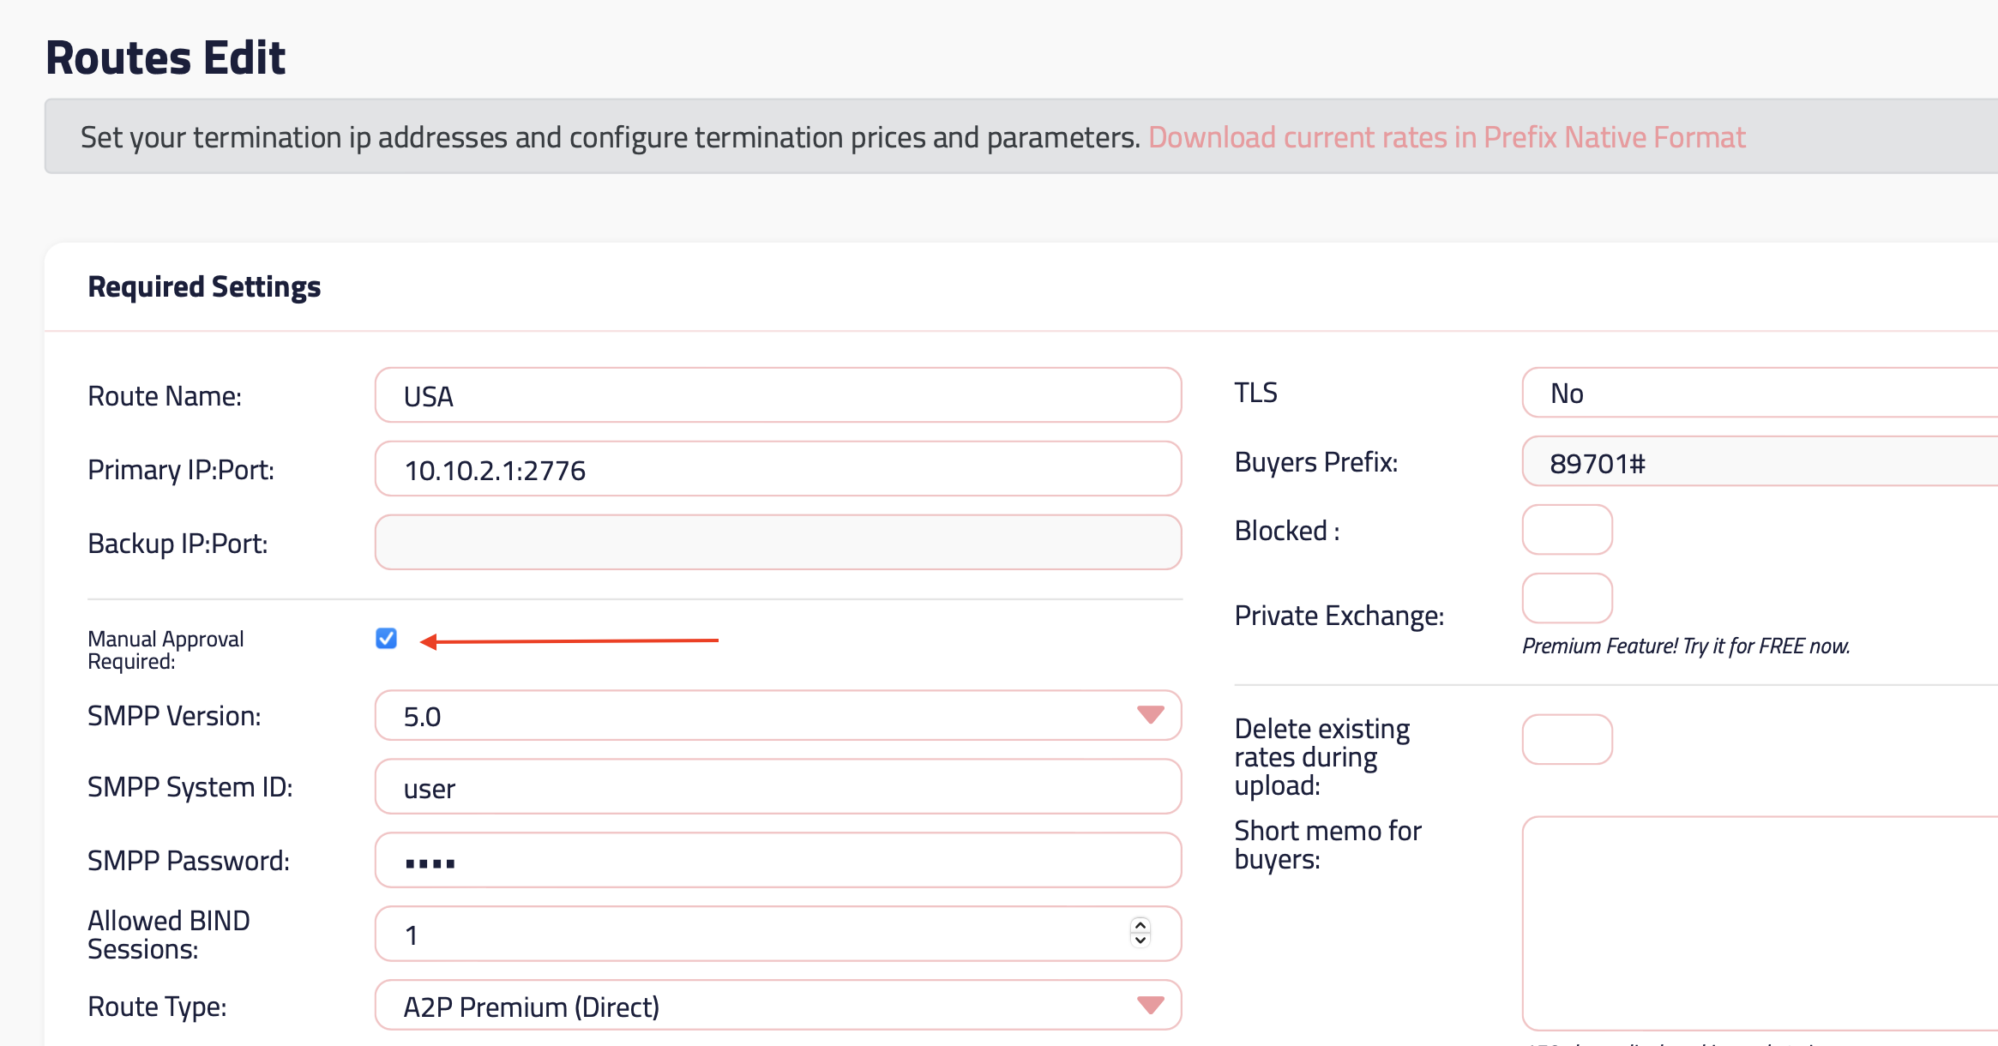This screenshot has width=1998, height=1046.
Task: Click the A2P Premium (Direct) route type
Action: pos(532,1007)
